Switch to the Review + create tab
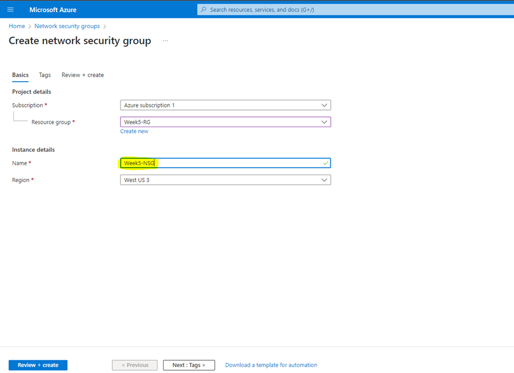The height and width of the screenshot is (373, 514). tap(82, 75)
